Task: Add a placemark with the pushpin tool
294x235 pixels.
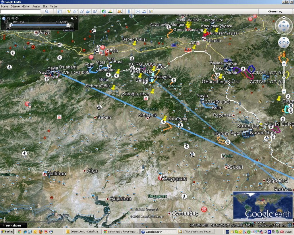Action: click(69, 11)
